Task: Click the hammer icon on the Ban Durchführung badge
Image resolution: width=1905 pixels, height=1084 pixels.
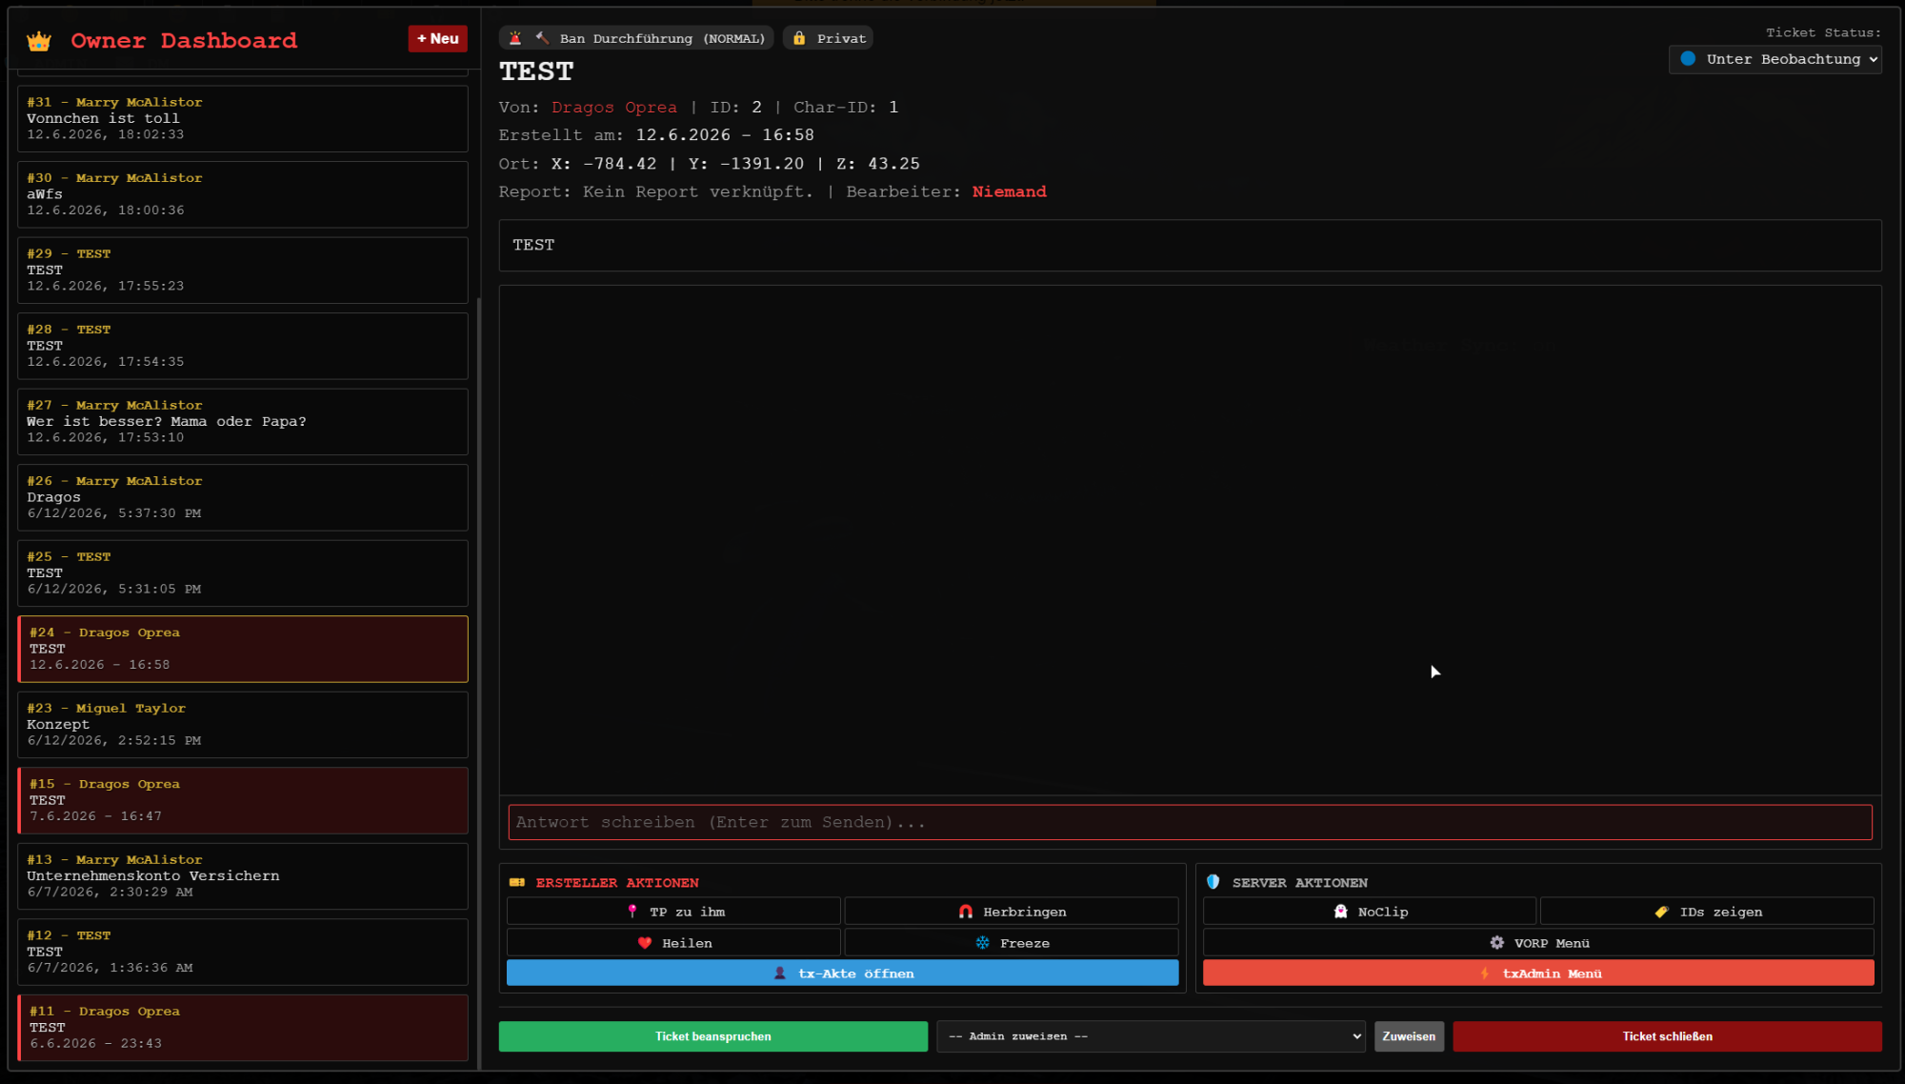Action: pyautogui.click(x=542, y=38)
